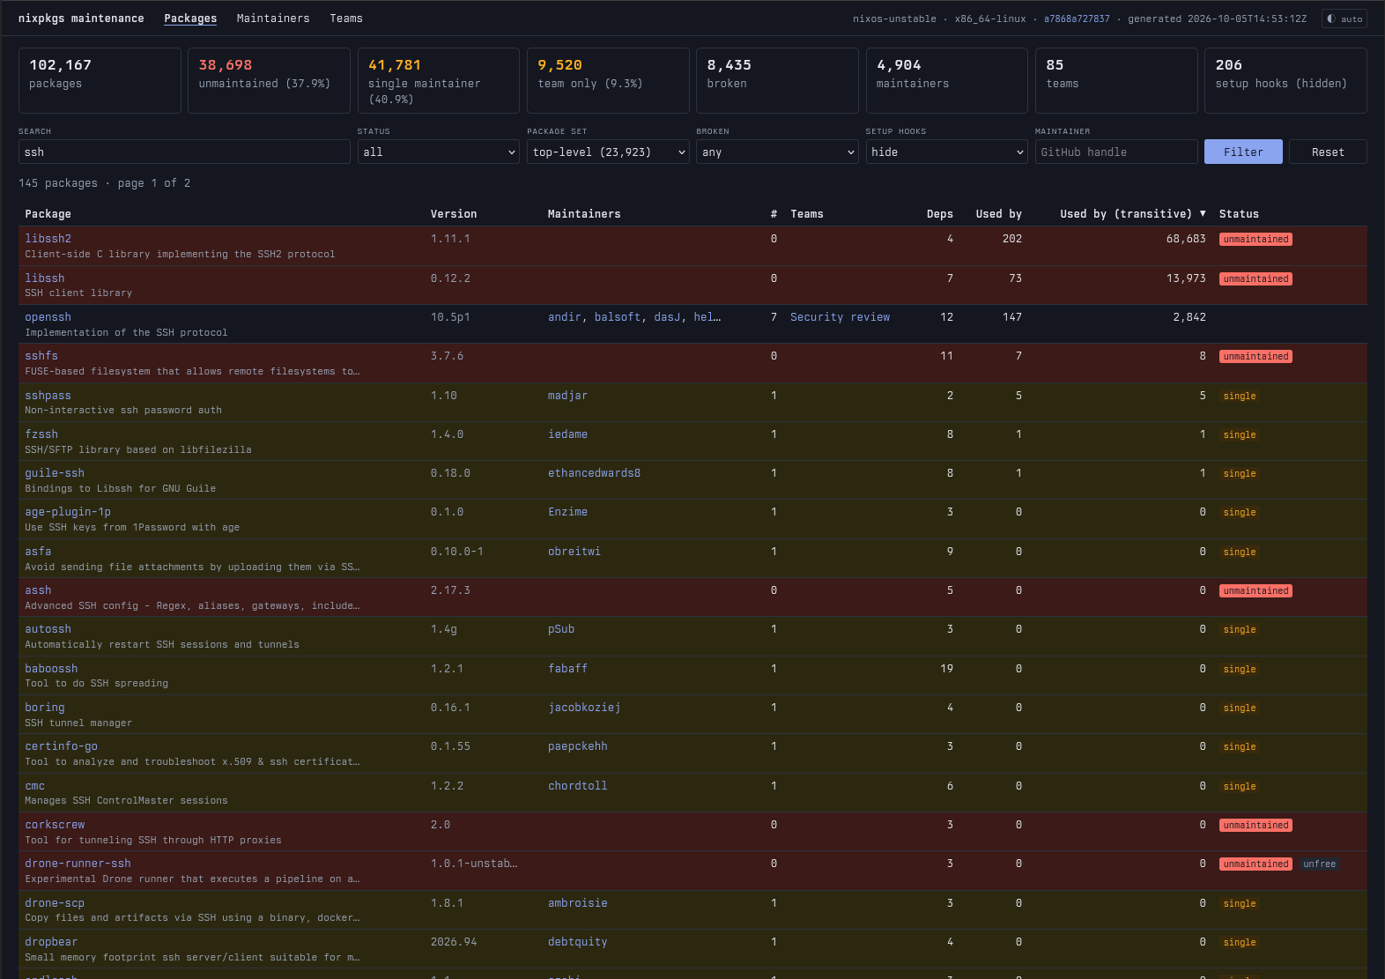Open maintainer debtquity's link
Screen dimensions: 1385x979
(x=577, y=942)
